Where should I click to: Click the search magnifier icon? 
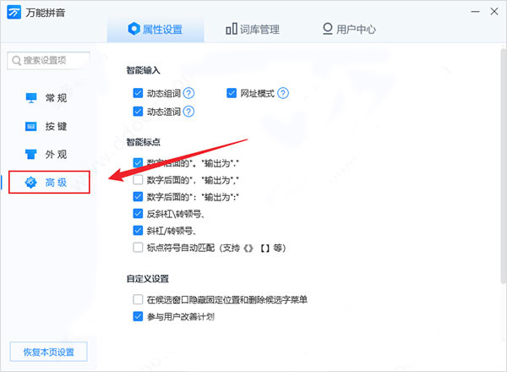pos(16,61)
